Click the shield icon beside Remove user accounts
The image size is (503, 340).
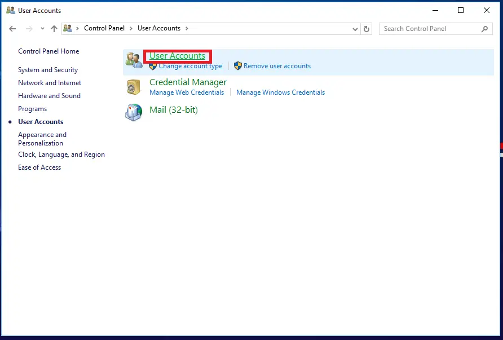(238, 66)
